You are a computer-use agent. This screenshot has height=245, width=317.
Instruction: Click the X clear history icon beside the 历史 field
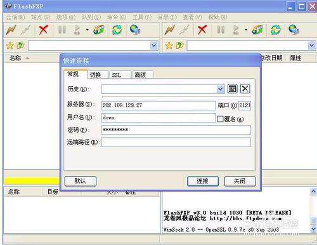coord(245,89)
